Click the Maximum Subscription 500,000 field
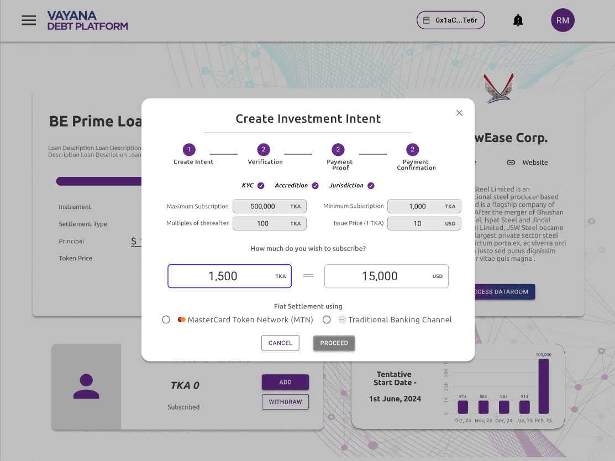 click(x=270, y=206)
